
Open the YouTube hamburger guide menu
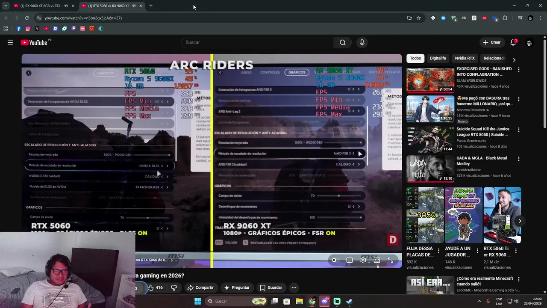pyautogui.click(x=10, y=42)
